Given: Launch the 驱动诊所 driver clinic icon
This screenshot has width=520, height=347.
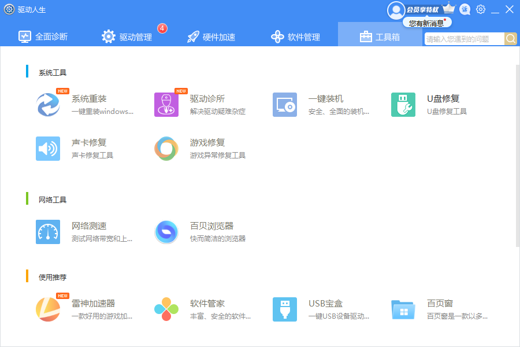Looking at the screenshot, I should 166,105.
